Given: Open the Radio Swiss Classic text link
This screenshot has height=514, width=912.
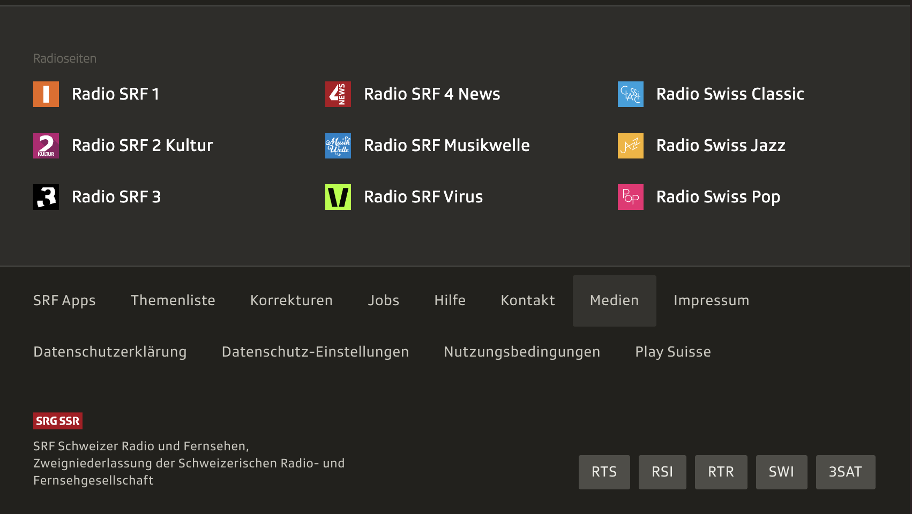Looking at the screenshot, I should click(x=730, y=94).
